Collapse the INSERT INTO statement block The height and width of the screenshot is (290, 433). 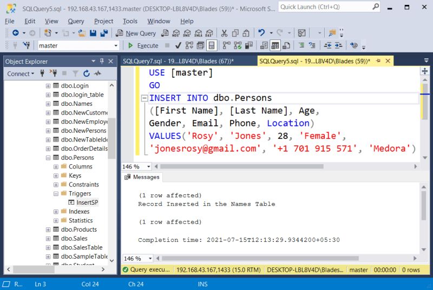click(x=144, y=98)
